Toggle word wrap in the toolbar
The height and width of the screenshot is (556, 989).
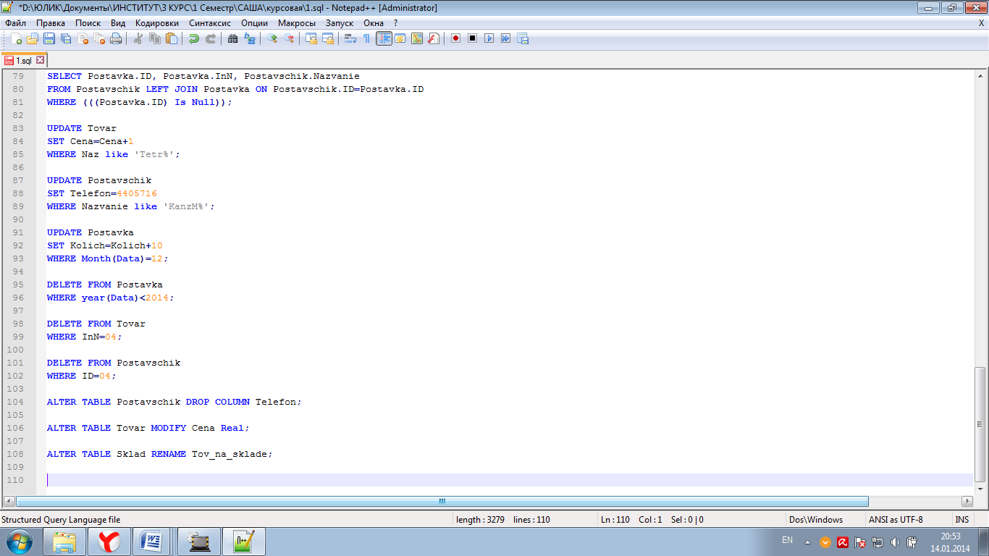coord(350,38)
